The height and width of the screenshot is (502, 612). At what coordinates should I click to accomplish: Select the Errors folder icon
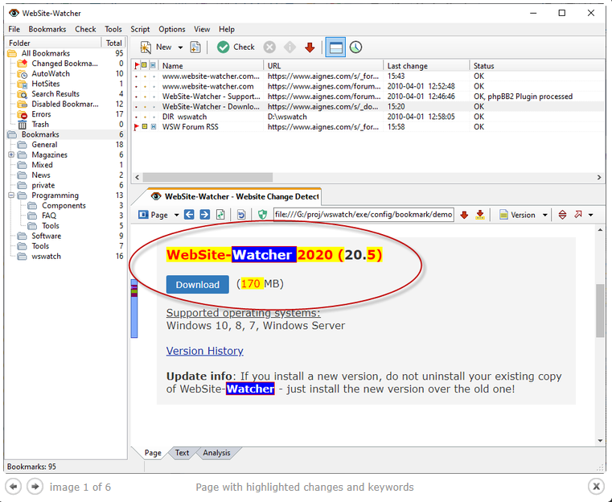point(23,114)
